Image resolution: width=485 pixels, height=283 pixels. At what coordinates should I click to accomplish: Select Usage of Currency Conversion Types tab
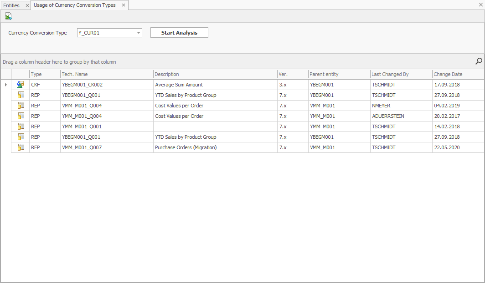(75, 5)
